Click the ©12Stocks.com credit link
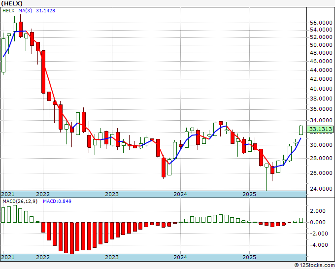The image size is (335, 269). [314, 266]
